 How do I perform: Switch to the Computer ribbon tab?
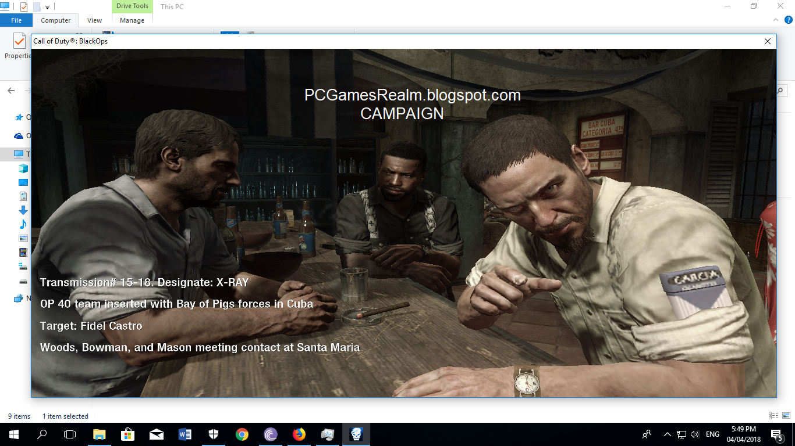55,20
